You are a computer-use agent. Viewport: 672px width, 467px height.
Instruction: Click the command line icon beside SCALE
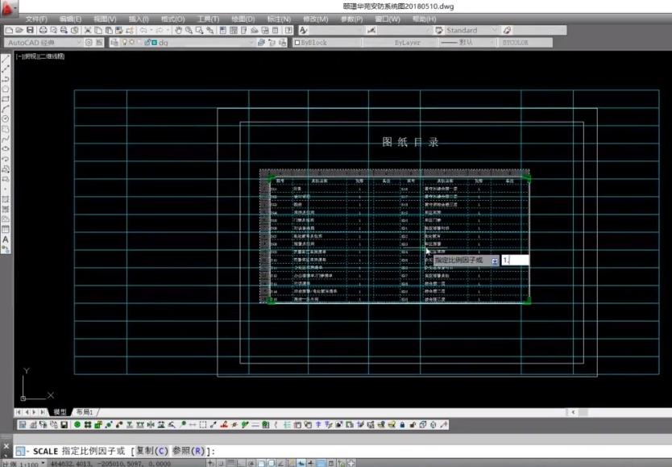[x=20, y=451]
